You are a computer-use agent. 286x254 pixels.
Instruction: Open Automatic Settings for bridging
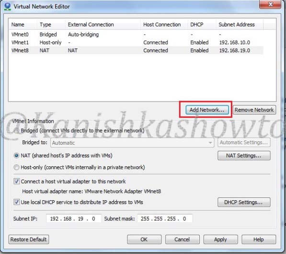(x=244, y=142)
